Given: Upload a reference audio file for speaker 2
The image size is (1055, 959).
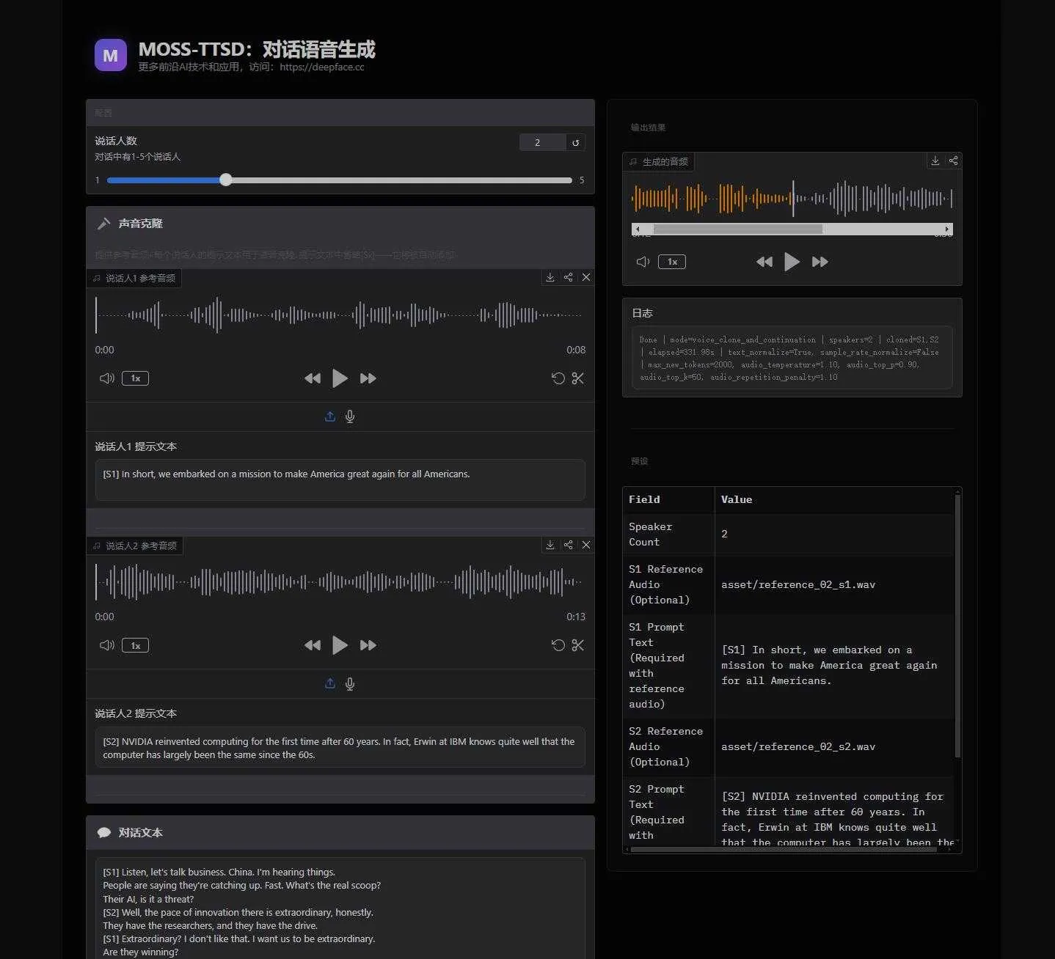Looking at the screenshot, I should pos(329,683).
